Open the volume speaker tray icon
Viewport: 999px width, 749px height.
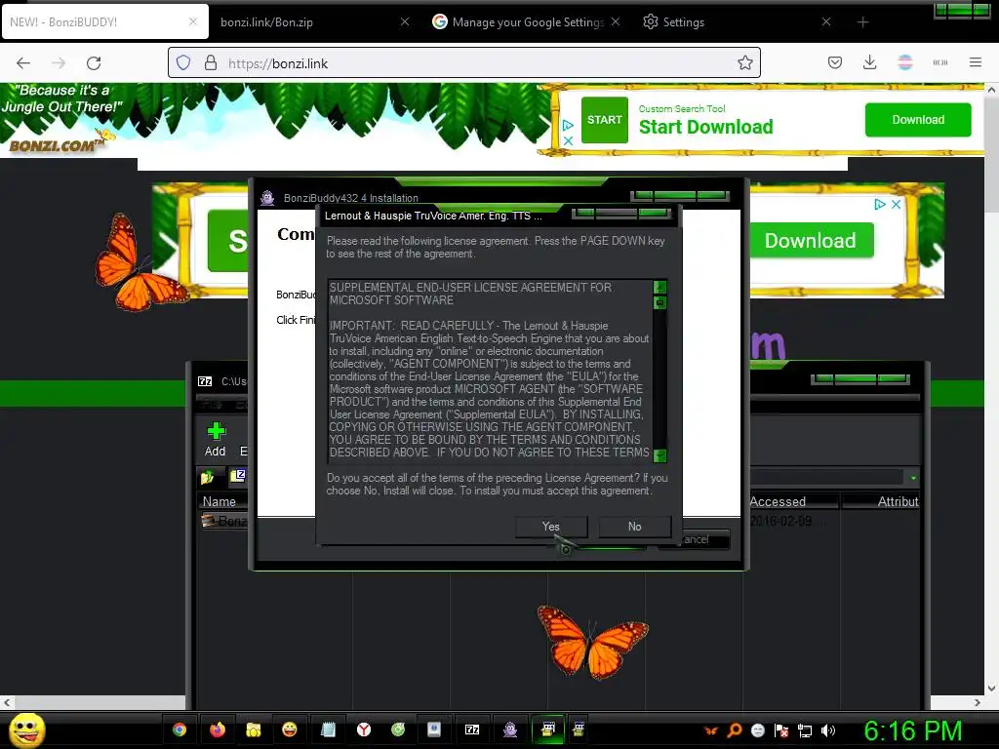tap(827, 730)
